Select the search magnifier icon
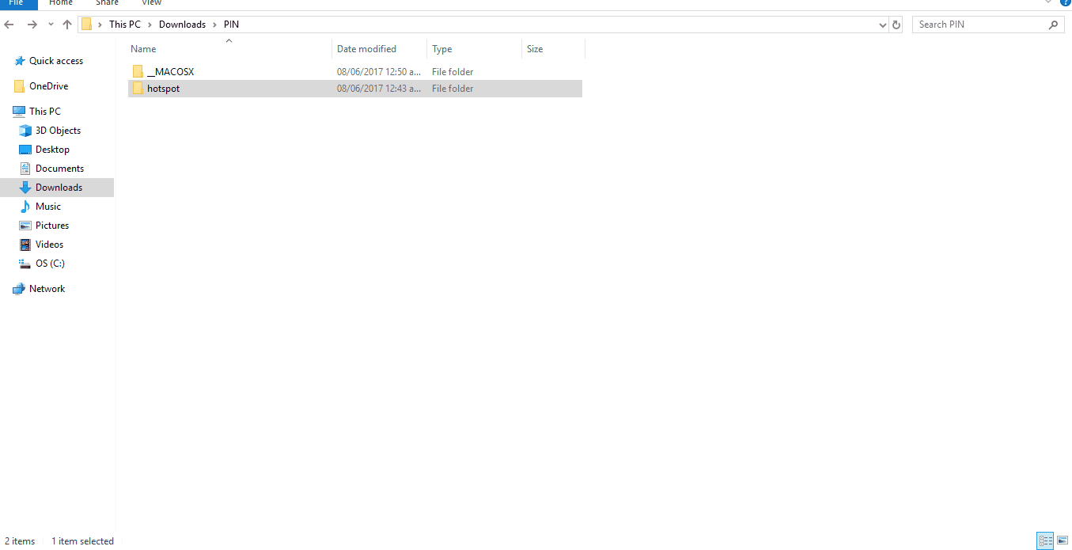The image size is (1072, 550). tap(1053, 25)
